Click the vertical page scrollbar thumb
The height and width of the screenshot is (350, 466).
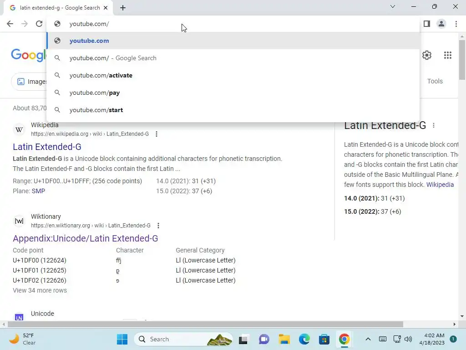click(462, 60)
